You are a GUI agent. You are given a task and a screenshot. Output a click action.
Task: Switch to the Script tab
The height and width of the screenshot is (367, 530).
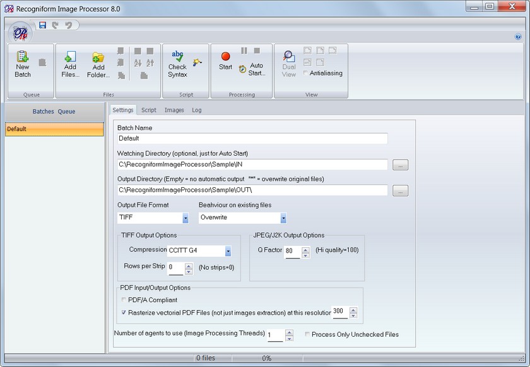[149, 110]
